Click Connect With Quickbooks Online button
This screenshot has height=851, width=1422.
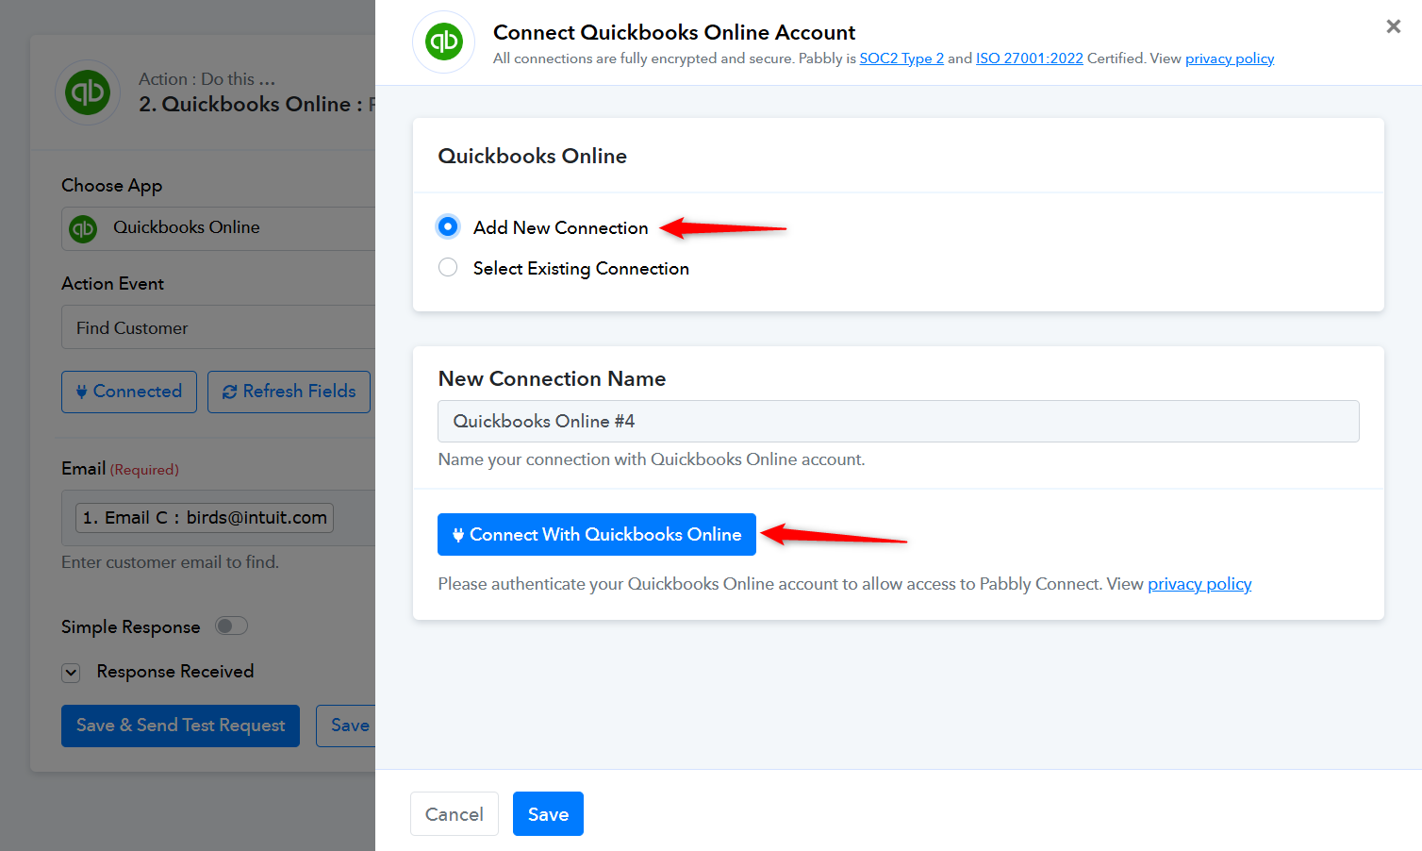[x=596, y=534]
